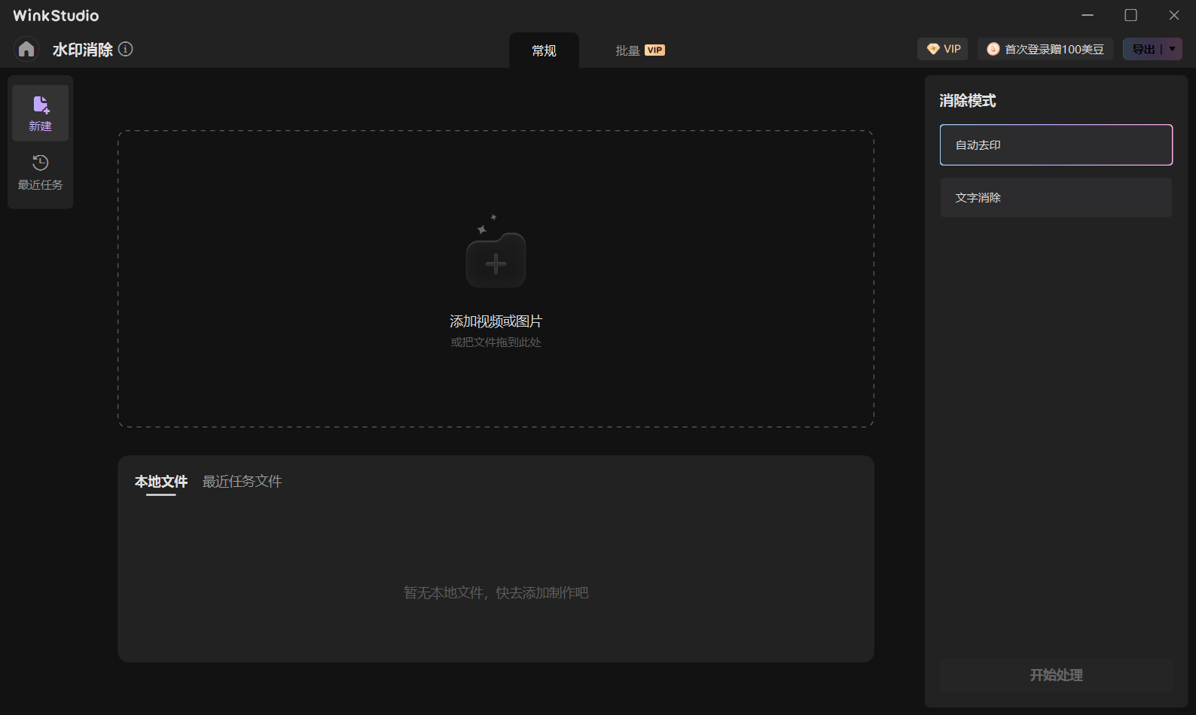Screen dimensions: 1196x715
Task: Open 最近任务 recent tasks history icon
Action: [41, 172]
